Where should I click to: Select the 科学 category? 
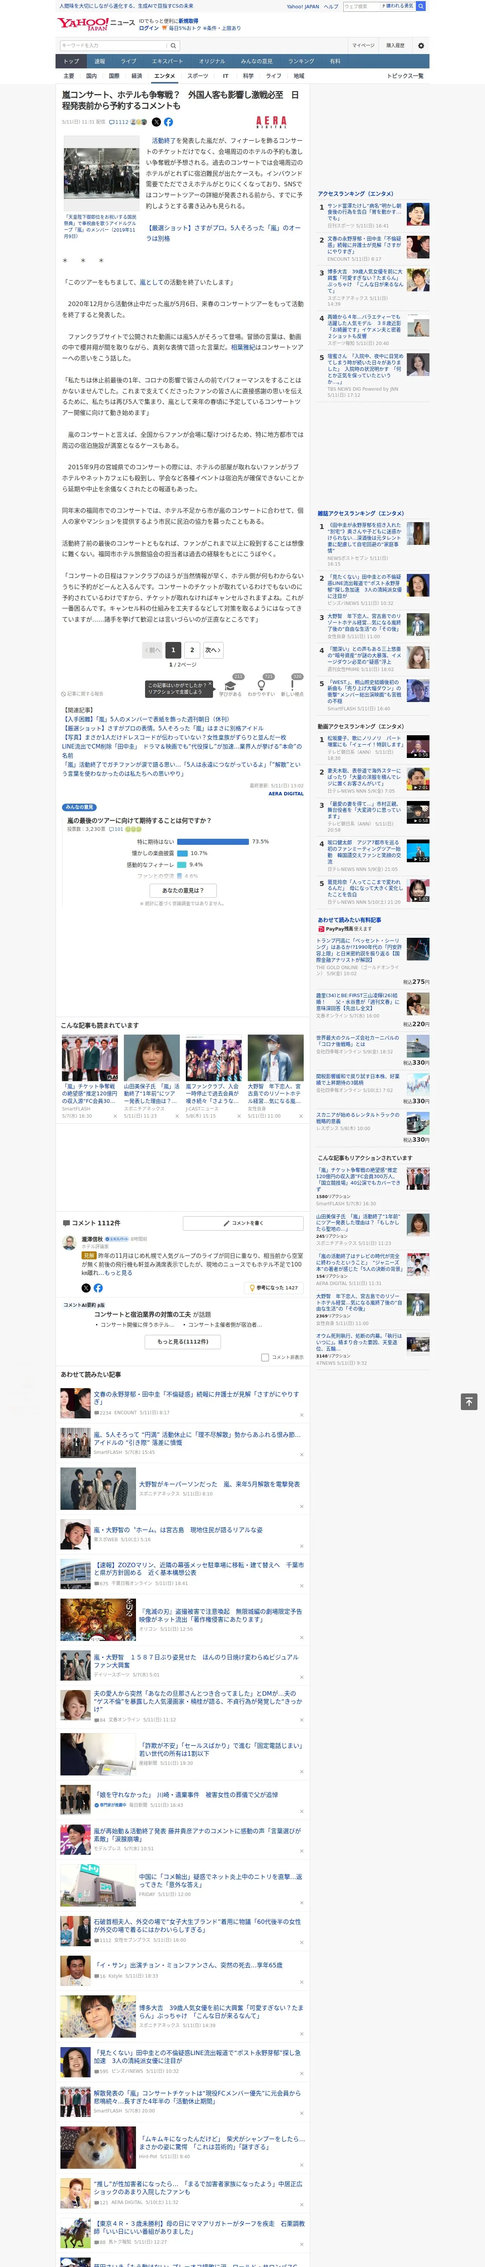point(249,76)
